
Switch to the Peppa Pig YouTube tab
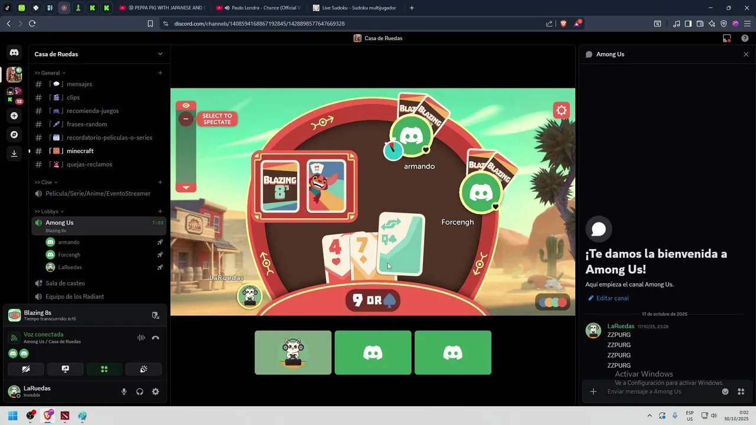pyautogui.click(x=162, y=8)
